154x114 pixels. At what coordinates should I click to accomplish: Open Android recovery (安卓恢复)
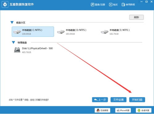[144, 110]
